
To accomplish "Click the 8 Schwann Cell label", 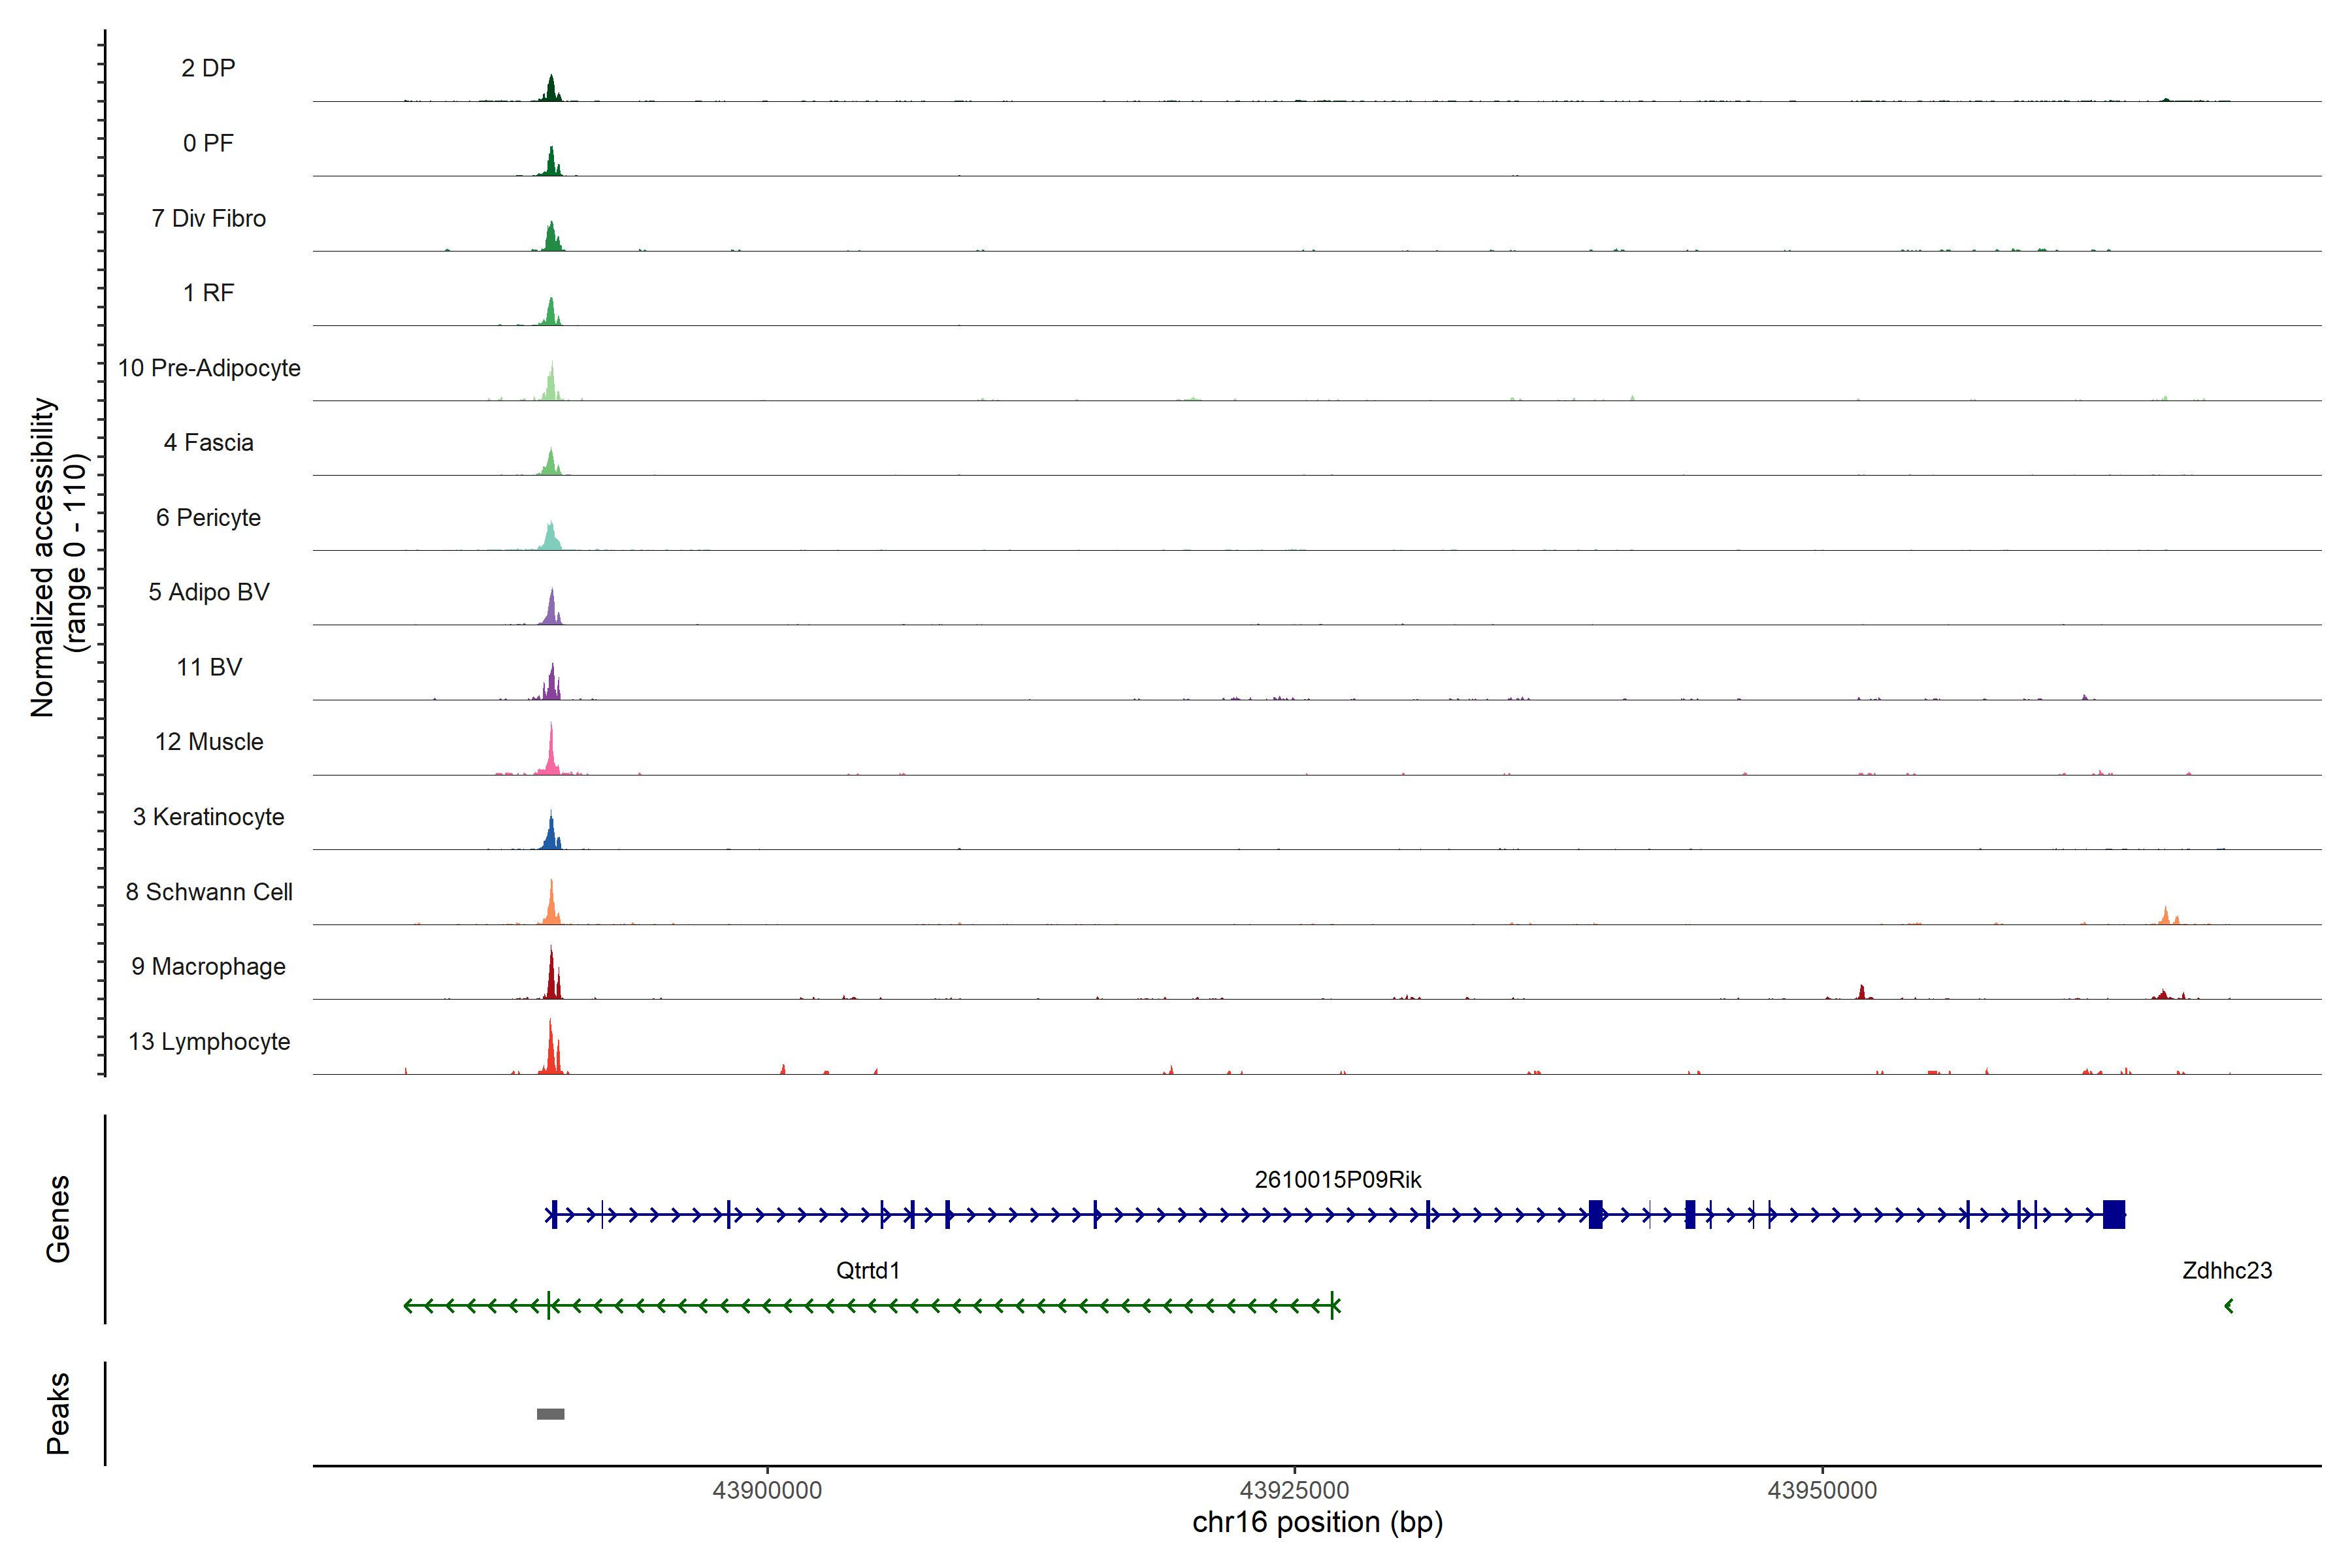I will tap(208, 891).
